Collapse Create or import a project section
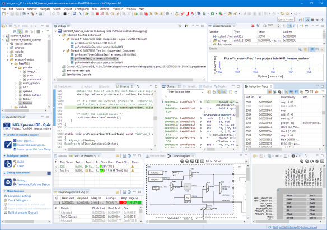 [x=4, y=135]
